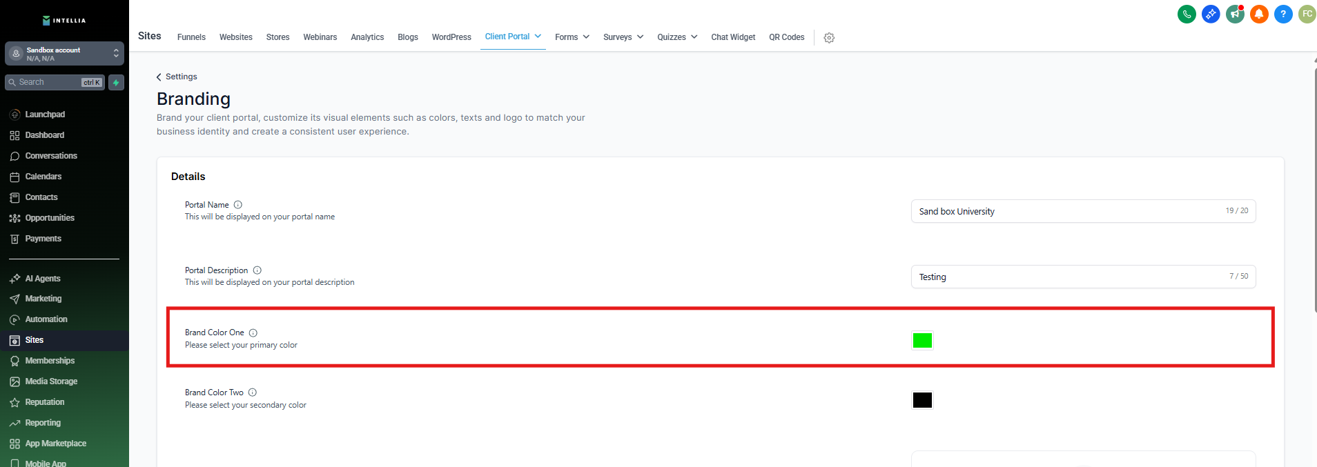The height and width of the screenshot is (467, 1317).
Task: Click the Dashboard sidebar icon
Action: point(14,135)
